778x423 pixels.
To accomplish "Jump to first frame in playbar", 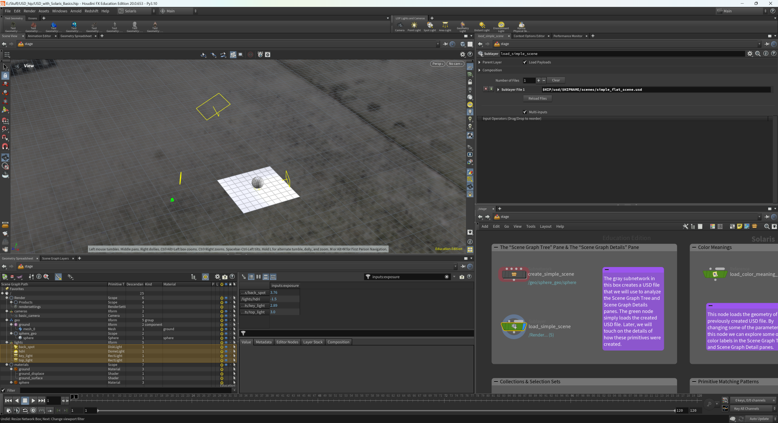I will tap(8, 400).
